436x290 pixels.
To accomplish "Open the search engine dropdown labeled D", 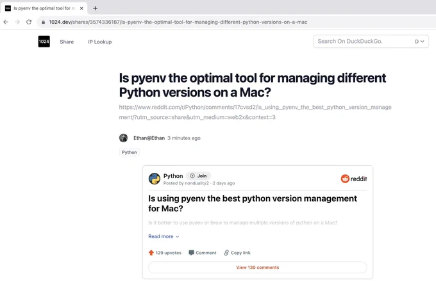I will [419, 42].
